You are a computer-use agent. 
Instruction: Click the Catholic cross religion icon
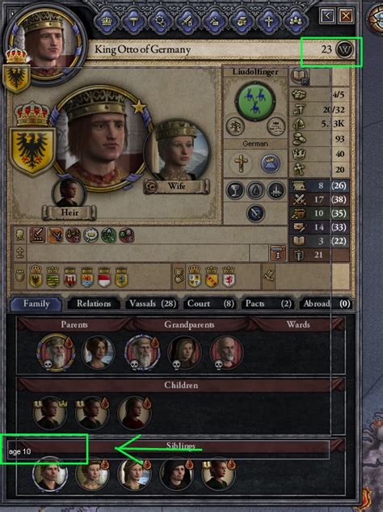pyautogui.click(x=241, y=163)
